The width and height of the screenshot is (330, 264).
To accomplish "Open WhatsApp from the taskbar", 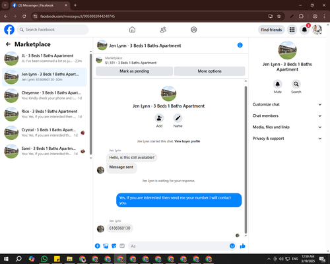I will [x=44, y=259].
